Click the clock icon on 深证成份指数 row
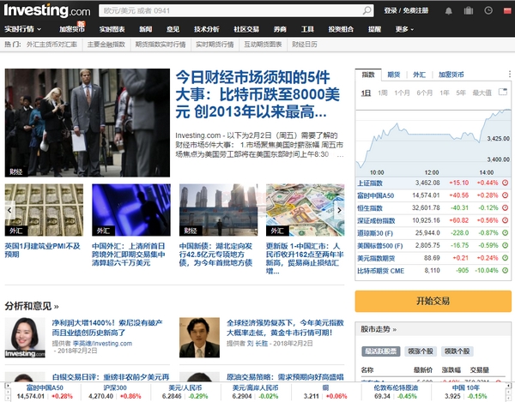515x402 pixels. point(506,220)
